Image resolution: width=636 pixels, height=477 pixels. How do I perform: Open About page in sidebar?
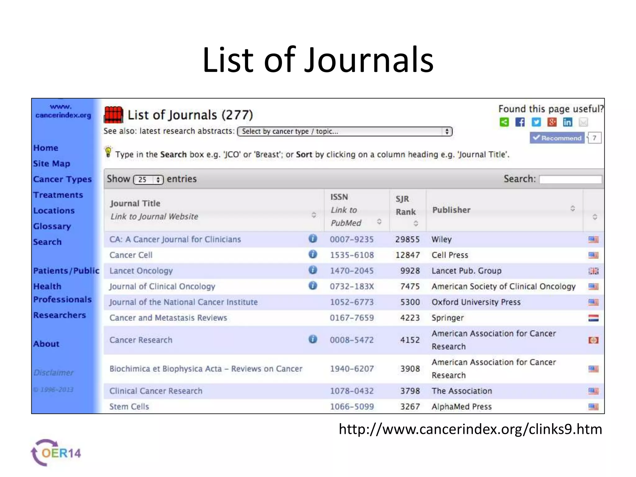[x=46, y=344]
